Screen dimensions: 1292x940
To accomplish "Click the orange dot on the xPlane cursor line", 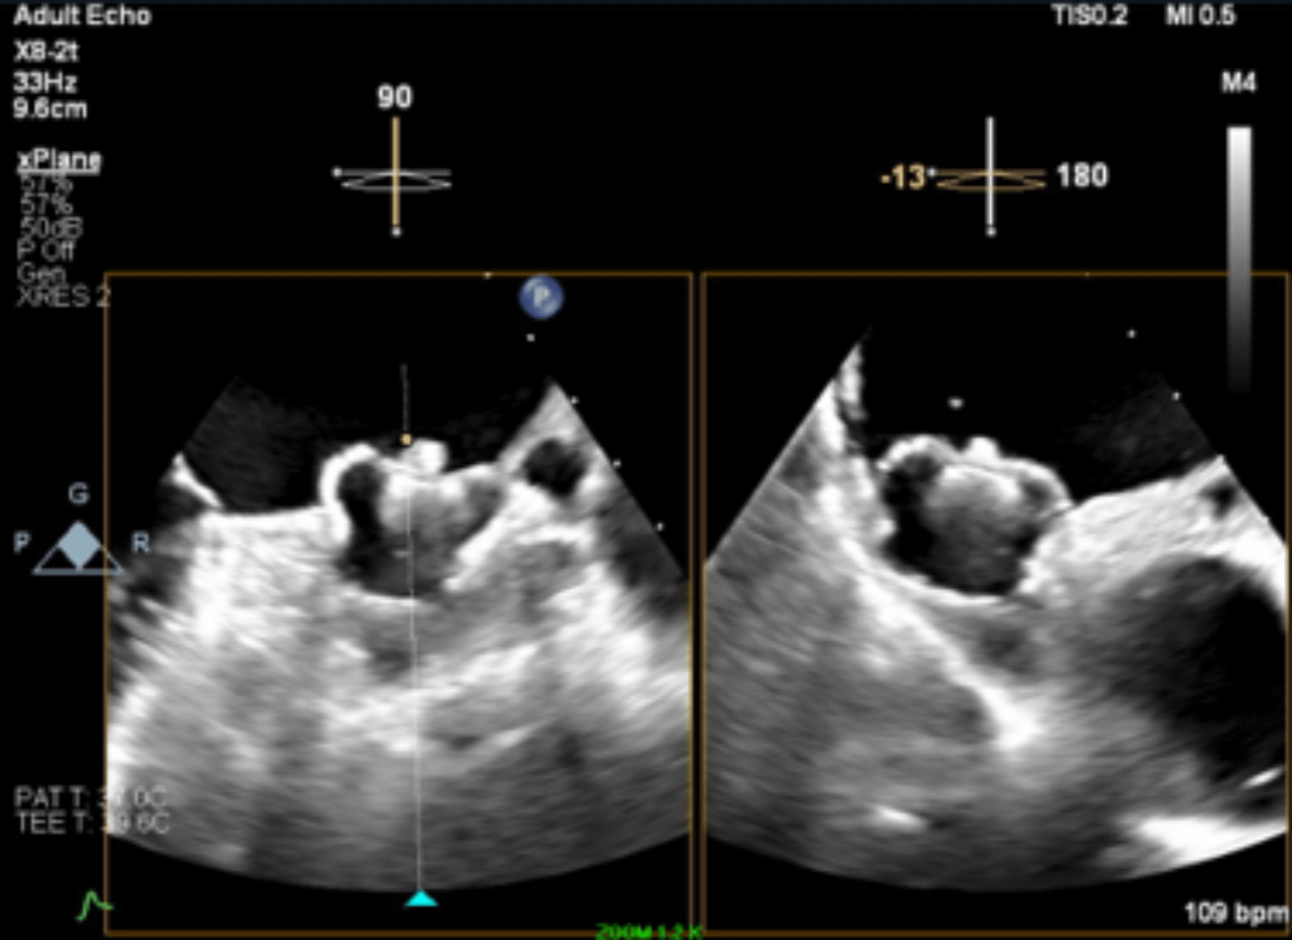I will (x=406, y=439).
